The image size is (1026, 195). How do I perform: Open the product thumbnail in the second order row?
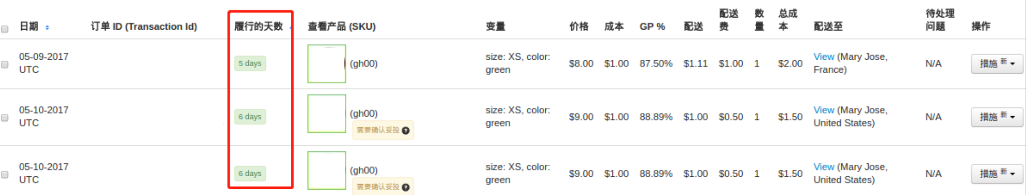pyautogui.click(x=327, y=114)
